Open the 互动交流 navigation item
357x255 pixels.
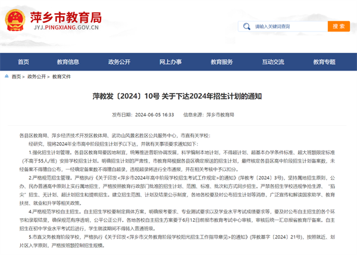(x=273, y=62)
